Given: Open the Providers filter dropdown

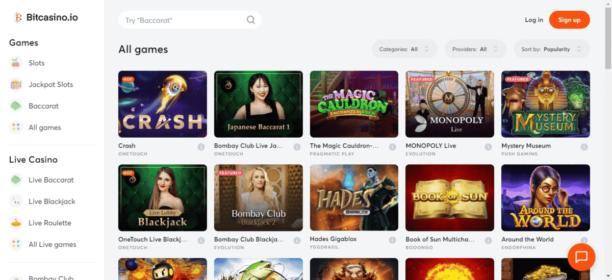Looking at the screenshot, I should coord(476,49).
